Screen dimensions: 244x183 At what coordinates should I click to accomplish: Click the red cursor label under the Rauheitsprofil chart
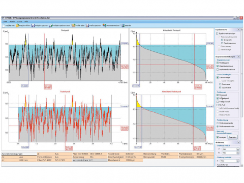69,148
